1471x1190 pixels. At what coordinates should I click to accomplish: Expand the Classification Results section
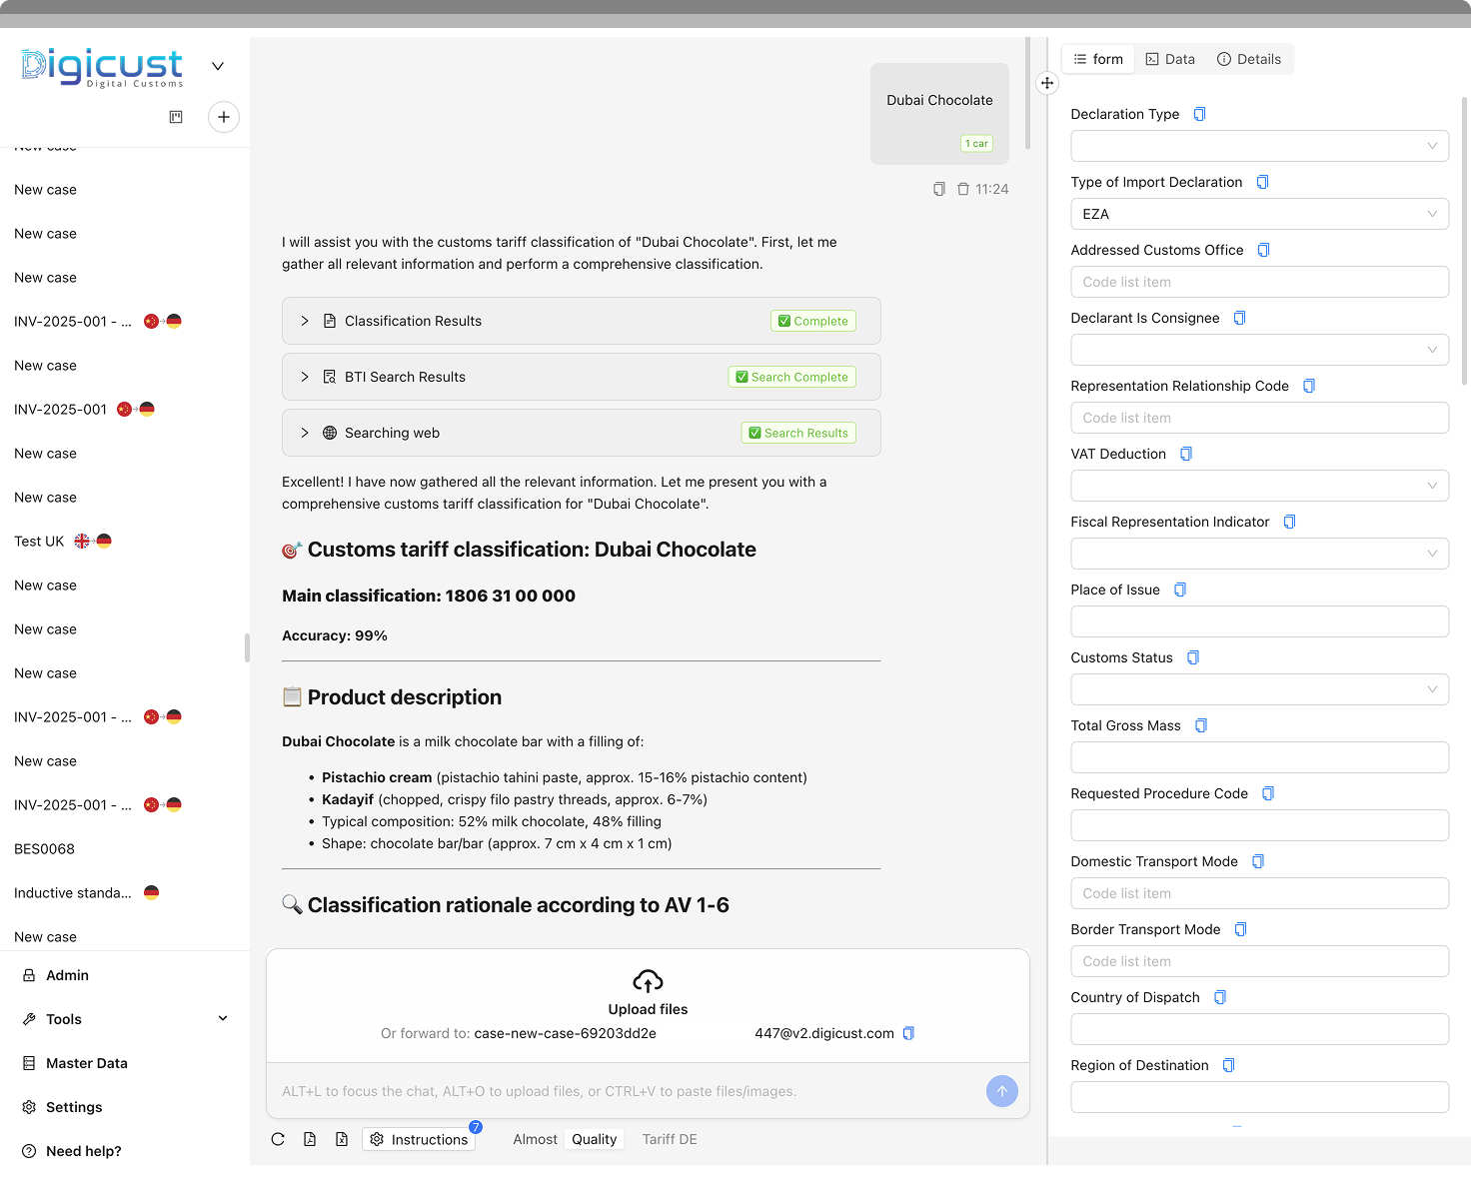[x=305, y=321]
